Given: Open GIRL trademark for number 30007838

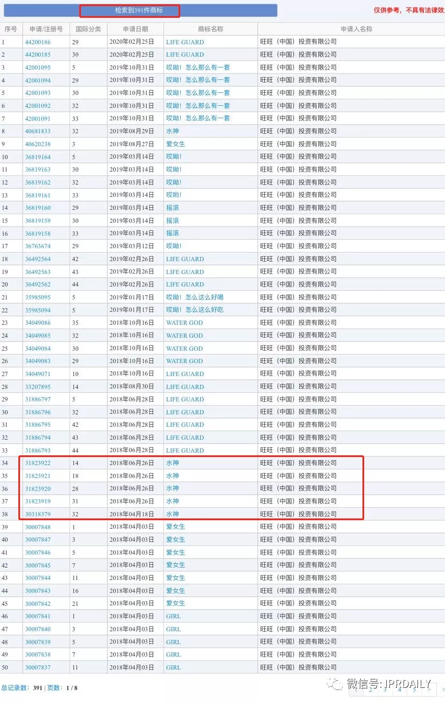Looking at the screenshot, I should click(x=174, y=654).
